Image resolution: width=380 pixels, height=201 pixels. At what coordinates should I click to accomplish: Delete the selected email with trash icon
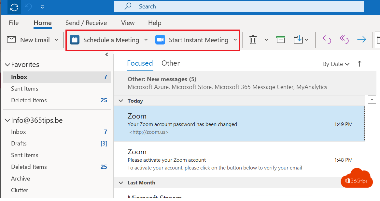[253, 40]
